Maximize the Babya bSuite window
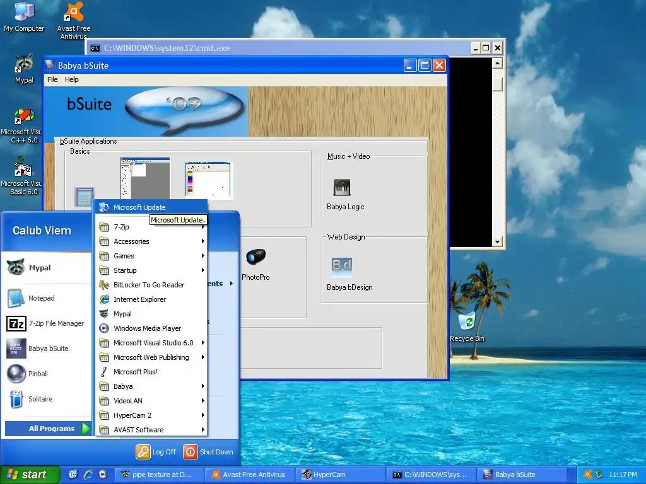 pyautogui.click(x=425, y=66)
